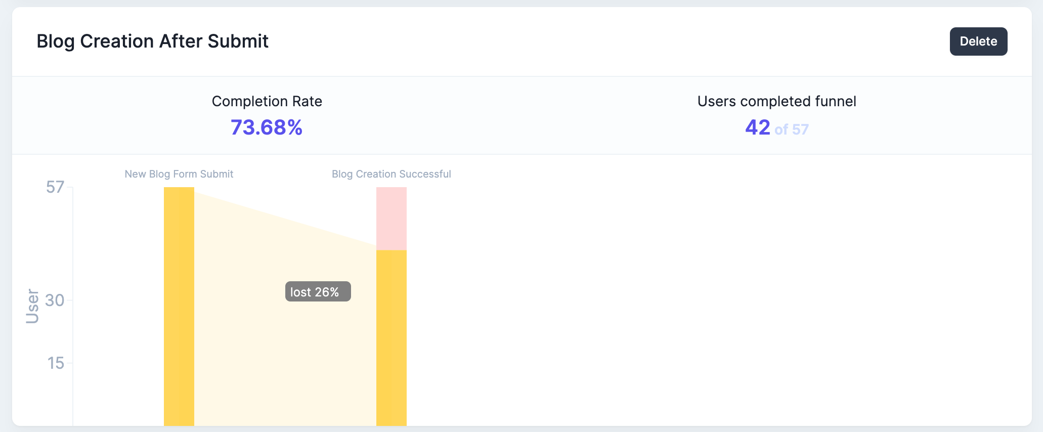This screenshot has width=1043, height=432.
Task: Click the 42 users completed number
Action: tap(758, 127)
